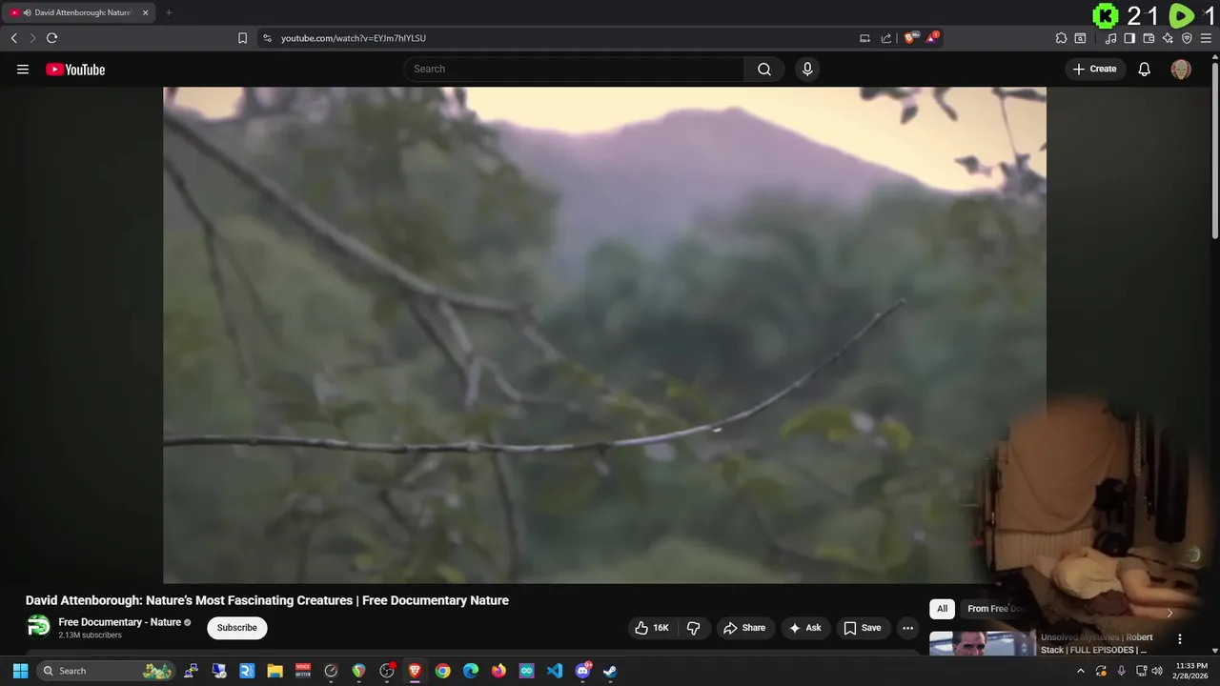Image resolution: width=1220 pixels, height=686 pixels.
Task: Toggle the browser sidebar panel
Action: (1129, 38)
